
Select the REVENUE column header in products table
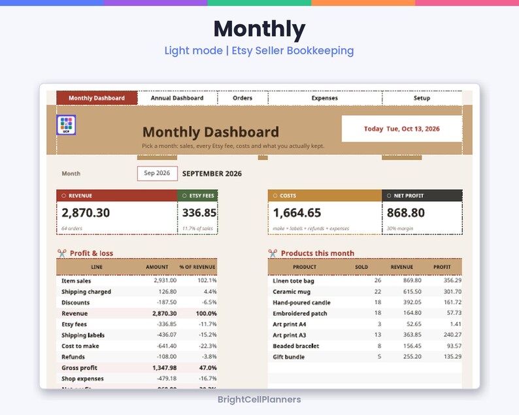coord(402,267)
